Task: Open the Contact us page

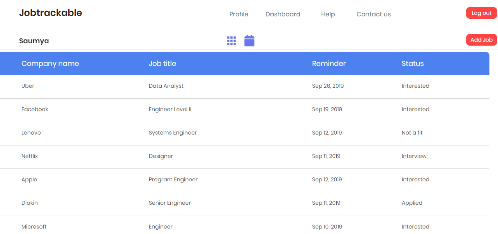Action: coord(374,14)
